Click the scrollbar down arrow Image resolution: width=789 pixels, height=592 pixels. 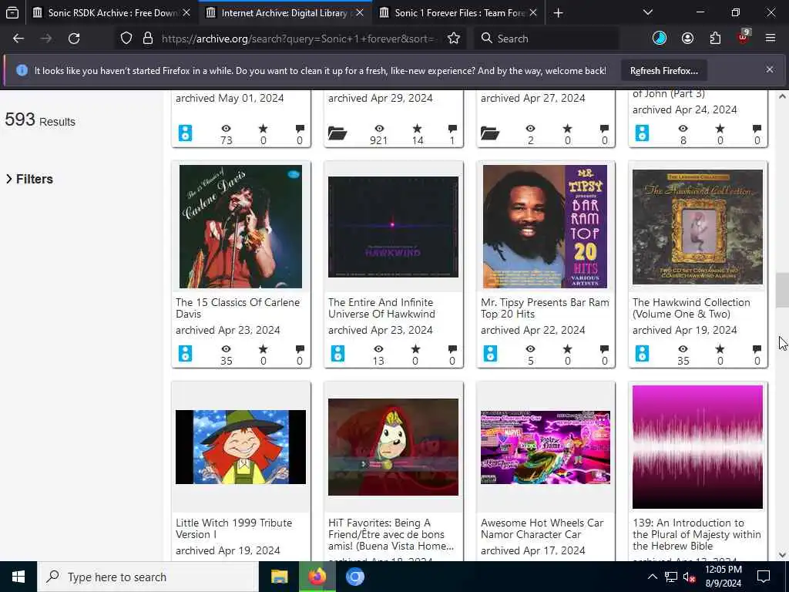pyautogui.click(x=782, y=555)
